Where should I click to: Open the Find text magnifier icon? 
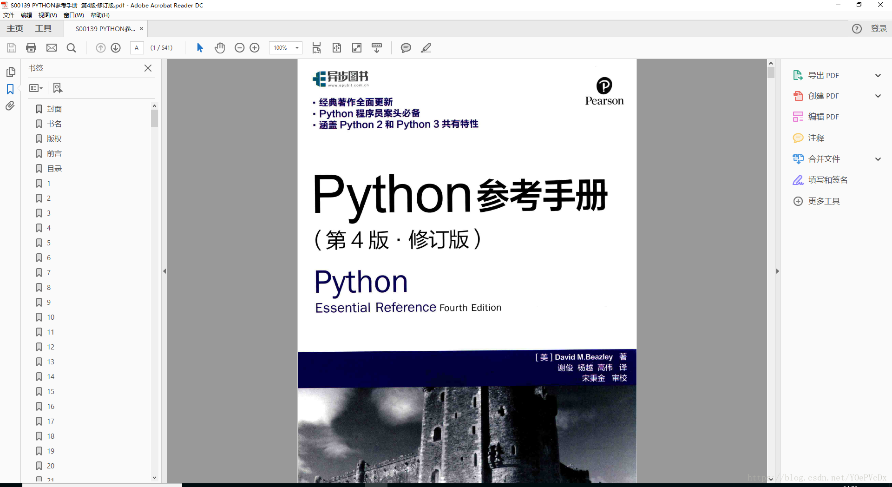[71, 48]
